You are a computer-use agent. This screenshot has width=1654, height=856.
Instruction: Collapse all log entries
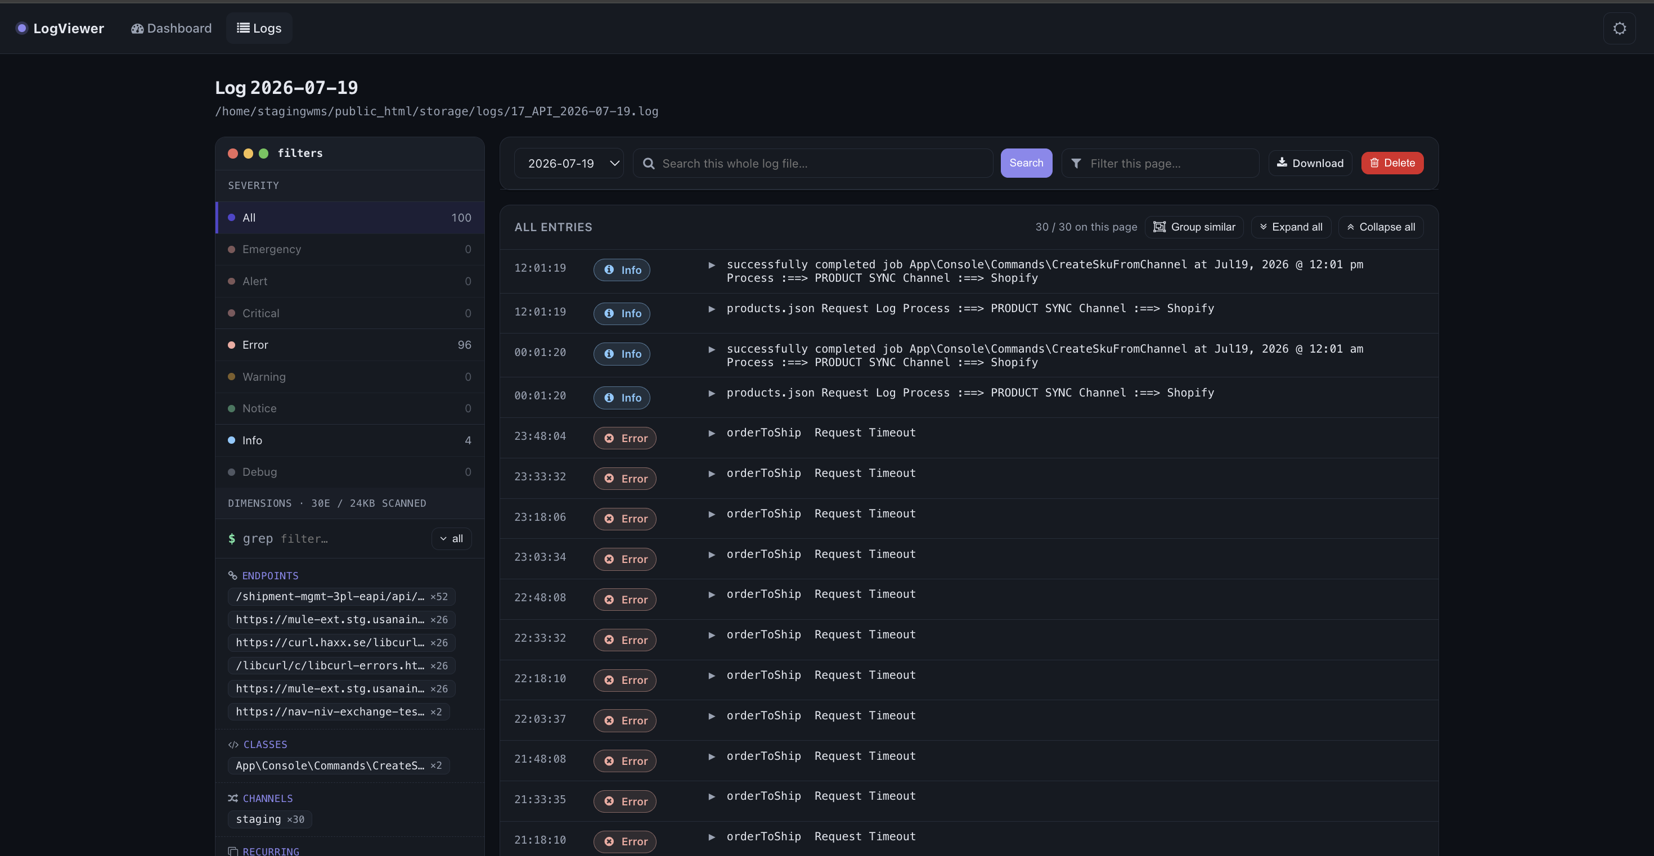pos(1381,227)
